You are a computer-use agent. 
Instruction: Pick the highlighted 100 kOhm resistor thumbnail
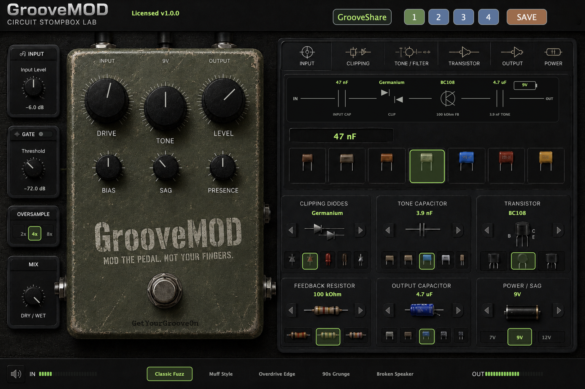click(328, 337)
